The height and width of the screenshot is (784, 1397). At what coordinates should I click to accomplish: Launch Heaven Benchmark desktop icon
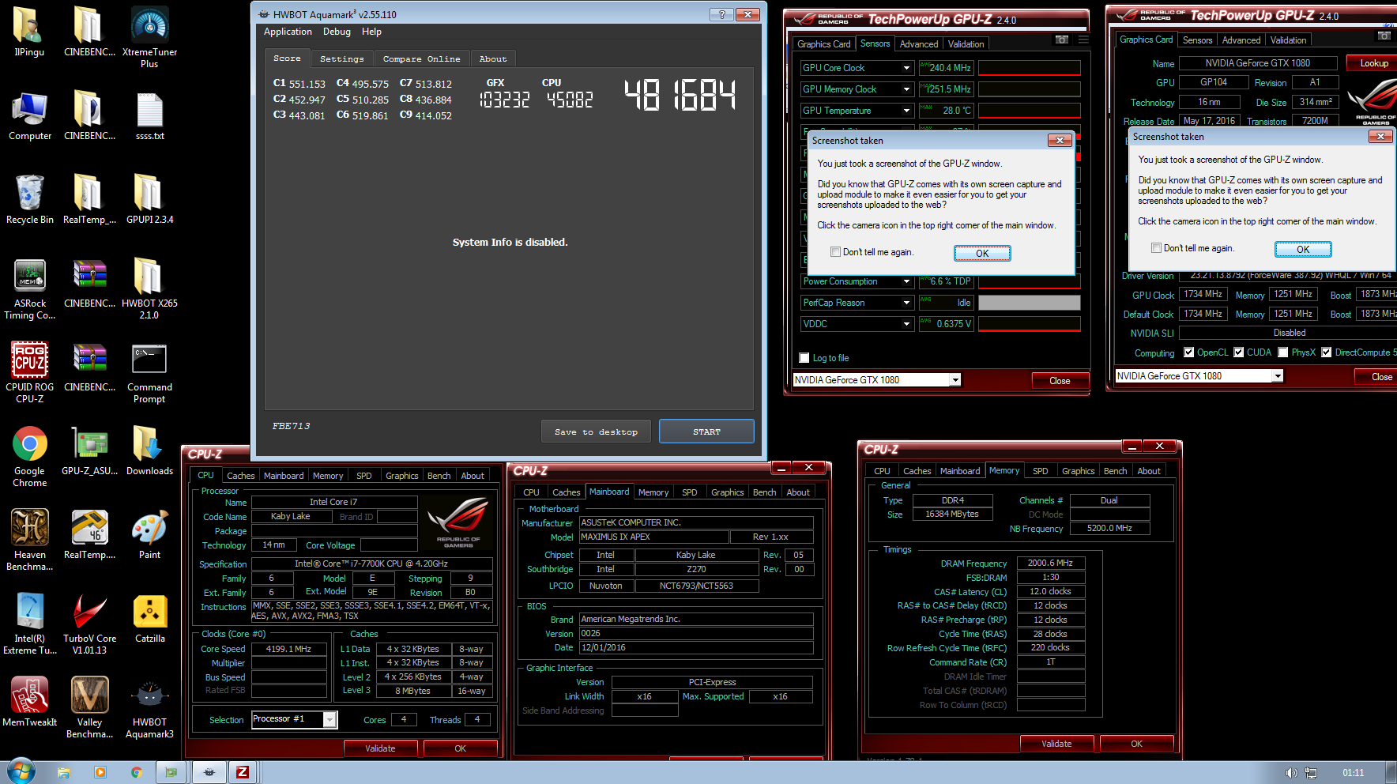point(30,541)
